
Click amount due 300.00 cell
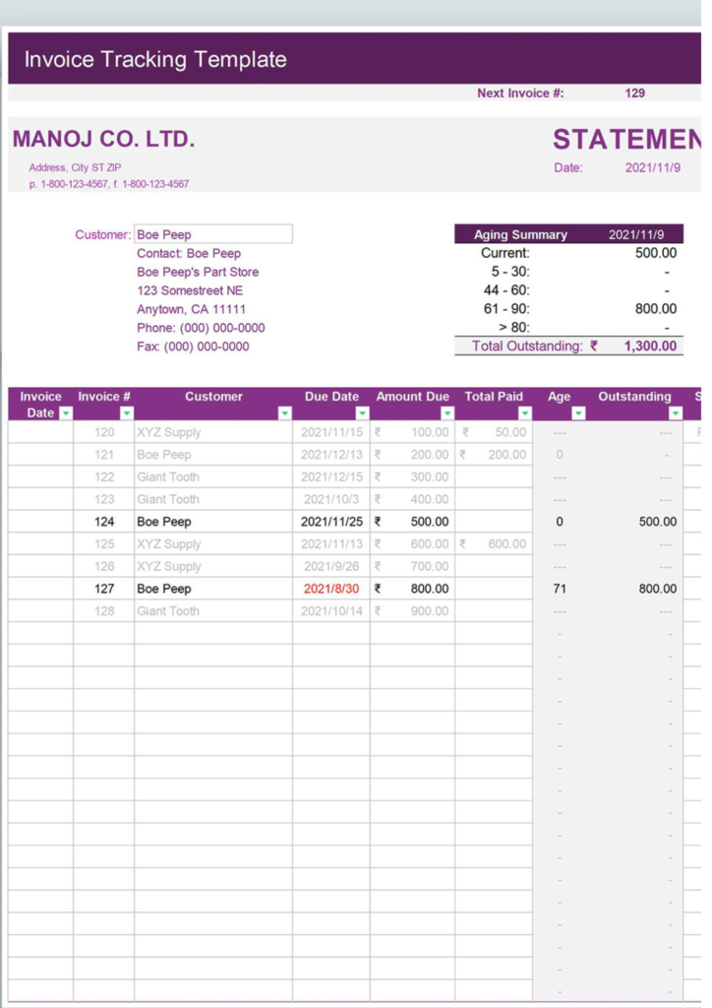pos(413,477)
